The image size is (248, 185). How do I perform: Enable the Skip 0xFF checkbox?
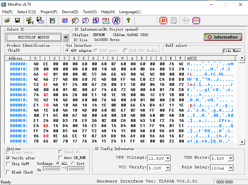(x=8, y=164)
